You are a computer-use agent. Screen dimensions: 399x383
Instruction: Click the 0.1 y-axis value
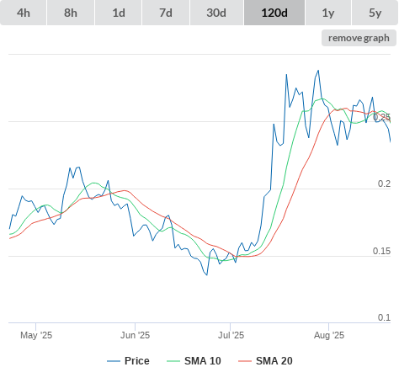pos(384,317)
